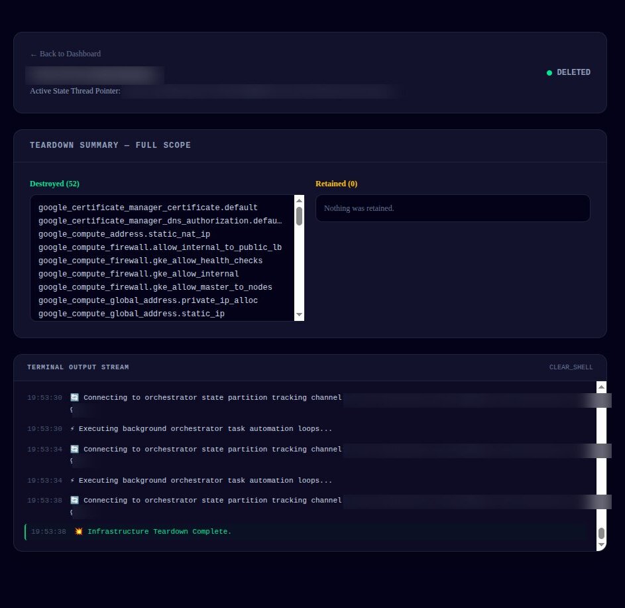Click the sync icon on 19:53:30 log line
Image resolution: width=625 pixels, height=608 pixels.
(x=74, y=398)
